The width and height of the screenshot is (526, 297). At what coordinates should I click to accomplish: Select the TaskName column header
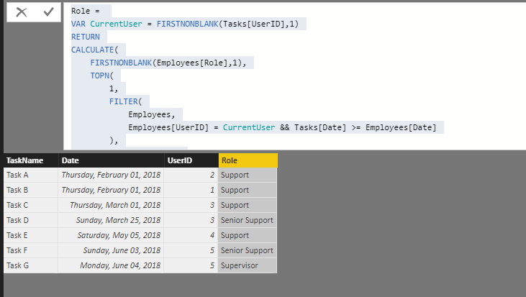(31, 160)
